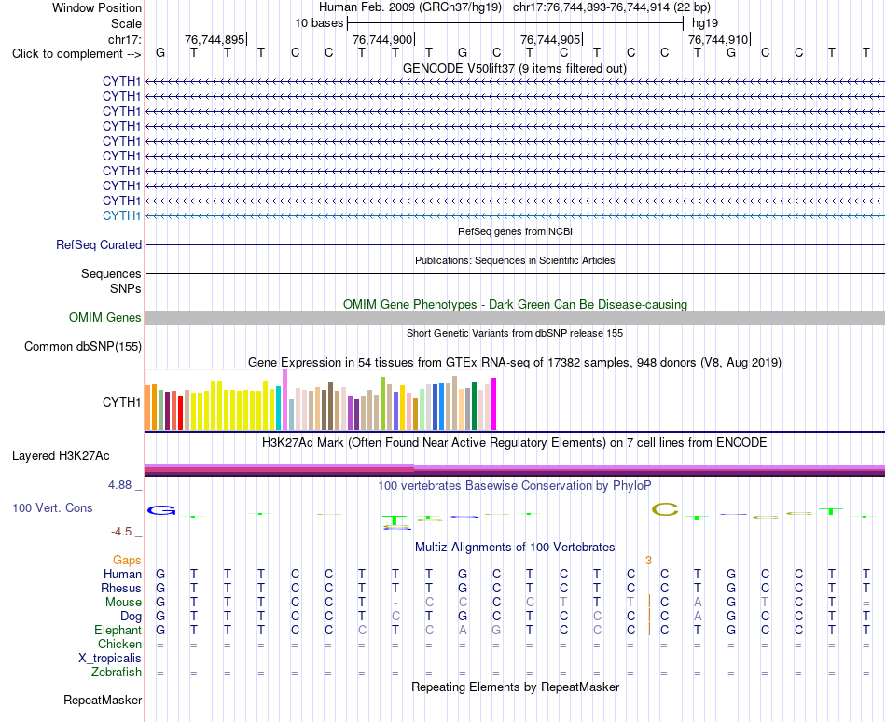
Task: Click the 'Click to complement -->' label
Action: tap(76, 54)
